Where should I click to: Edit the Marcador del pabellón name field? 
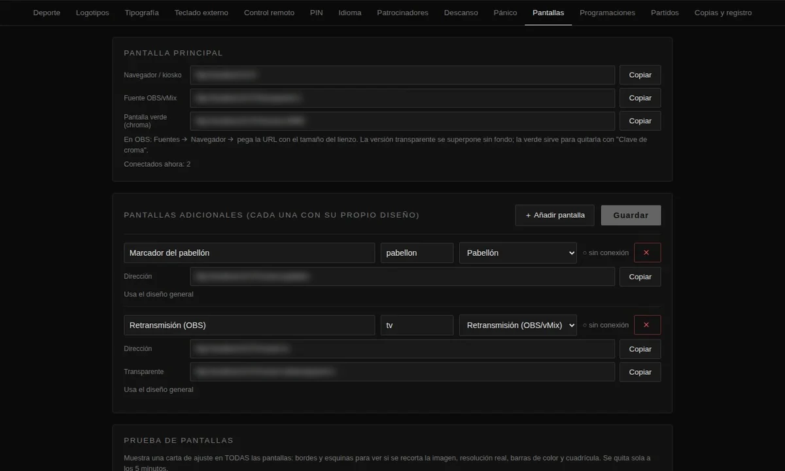click(249, 253)
